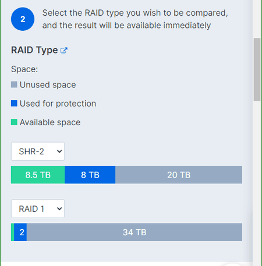262x266 pixels.
Task: Open the RAID 1 type dropdown
Action: tap(38, 209)
